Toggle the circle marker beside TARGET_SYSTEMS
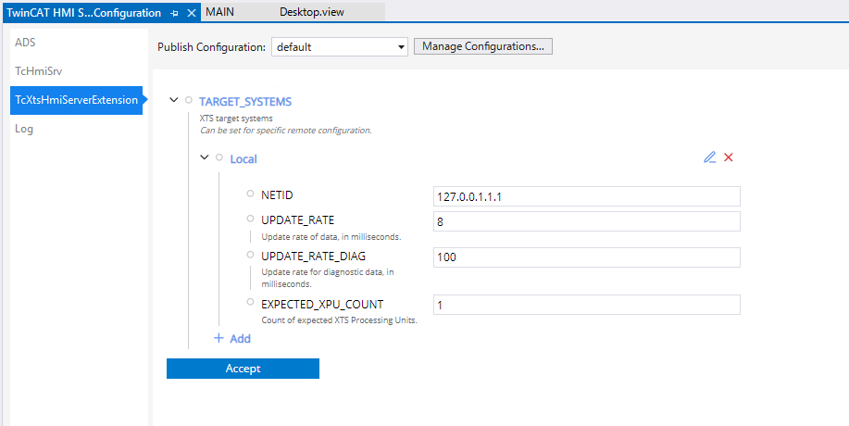Image resolution: width=849 pixels, height=426 pixels. 189,100
